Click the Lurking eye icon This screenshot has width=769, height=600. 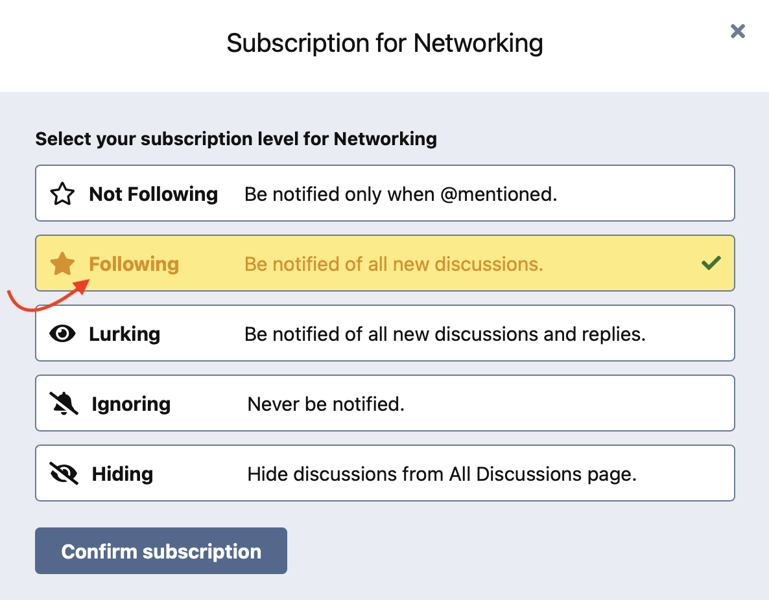click(x=62, y=334)
